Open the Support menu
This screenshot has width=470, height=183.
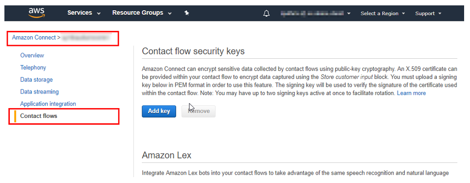[x=428, y=14]
